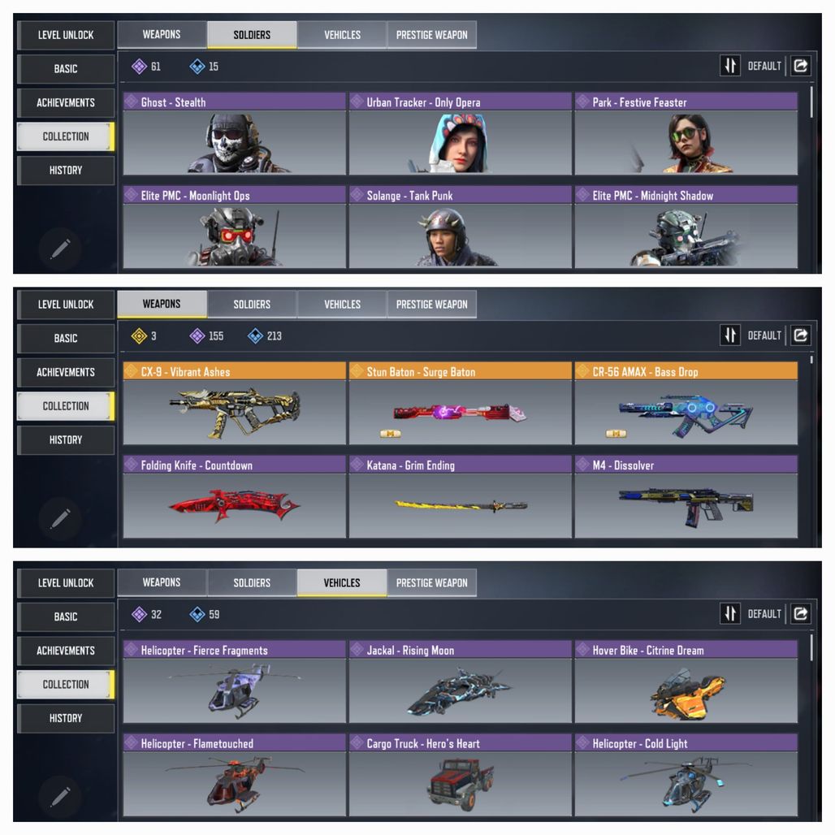The width and height of the screenshot is (835, 835).
Task: Open the DEFAULT sort option in the Vehicles panel
Action: [x=764, y=614]
